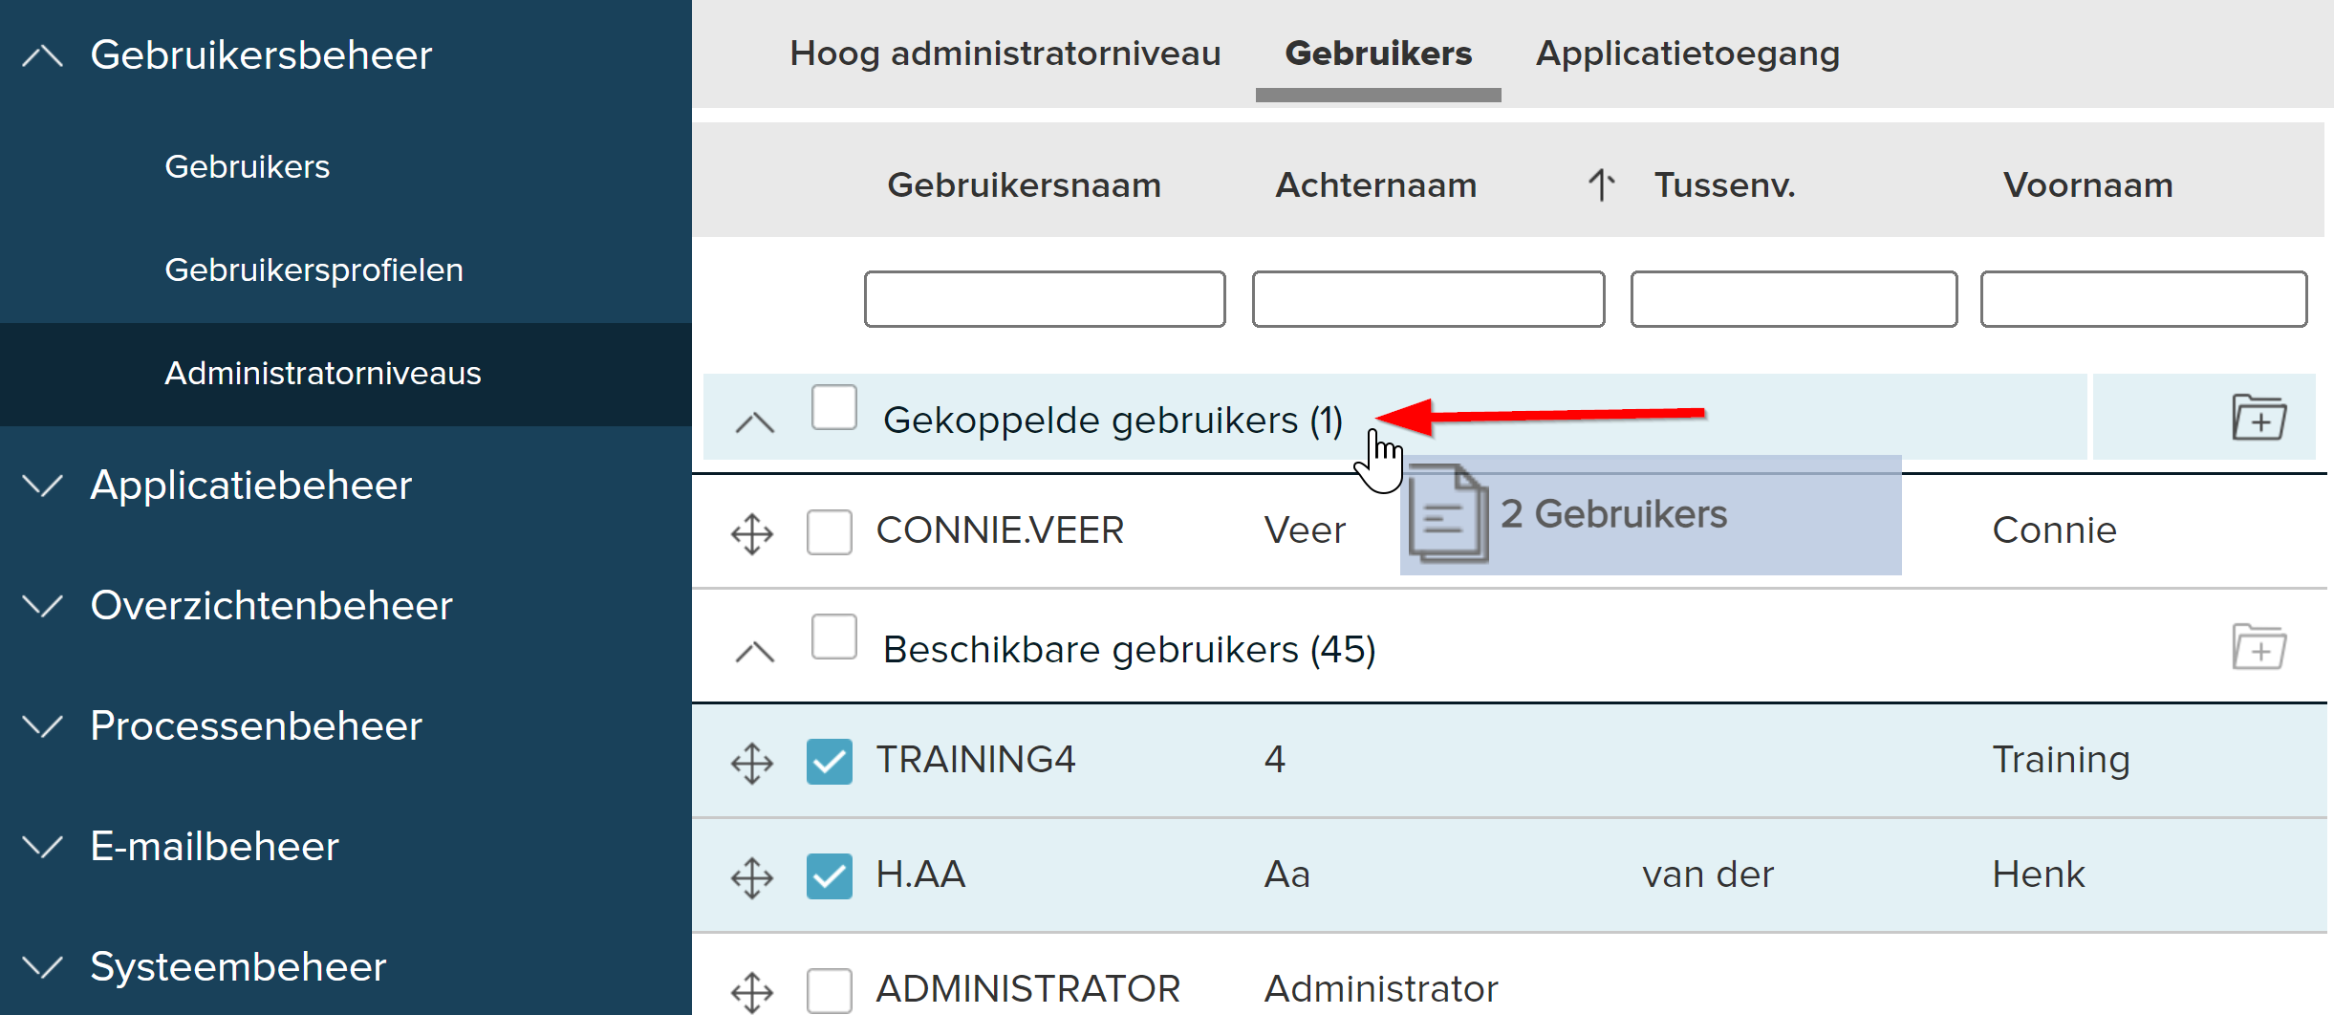Select the Gebruikers tab
Viewport: 2334px width, 1015px height.
[x=1378, y=54]
